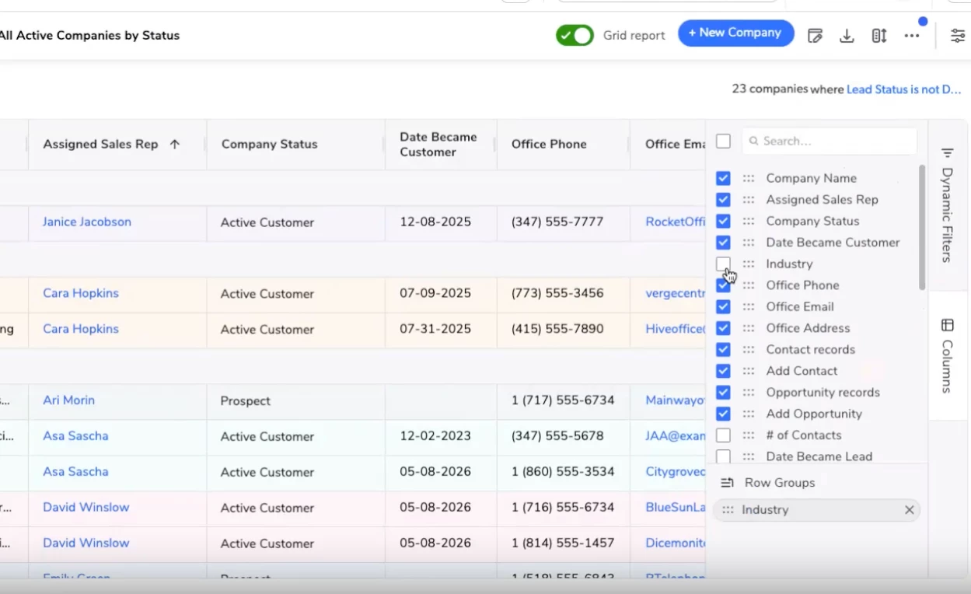This screenshot has height=594, width=971.
Task: Toggle the Grid report switch
Action: coord(575,35)
